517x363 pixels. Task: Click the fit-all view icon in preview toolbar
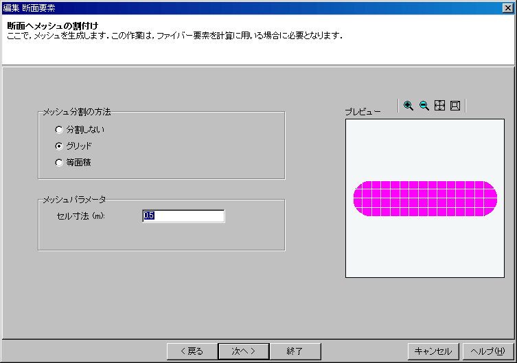[439, 106]
